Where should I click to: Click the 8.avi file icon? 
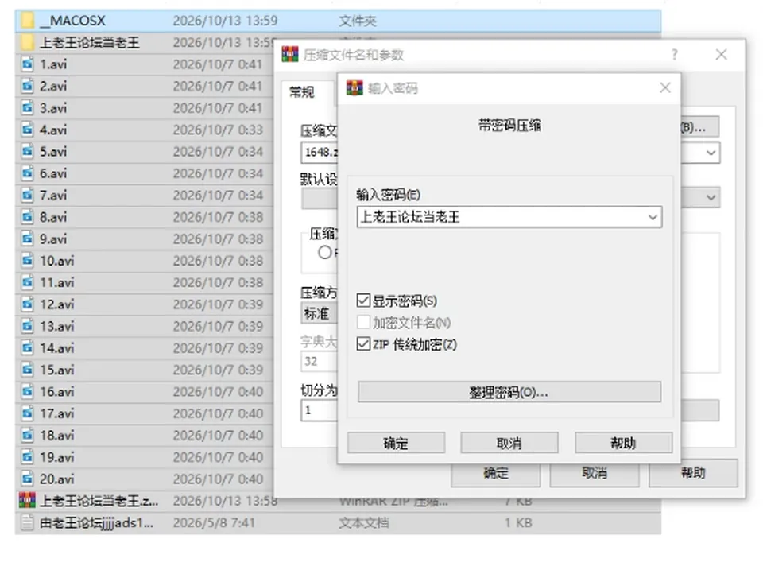pos(27,217)
